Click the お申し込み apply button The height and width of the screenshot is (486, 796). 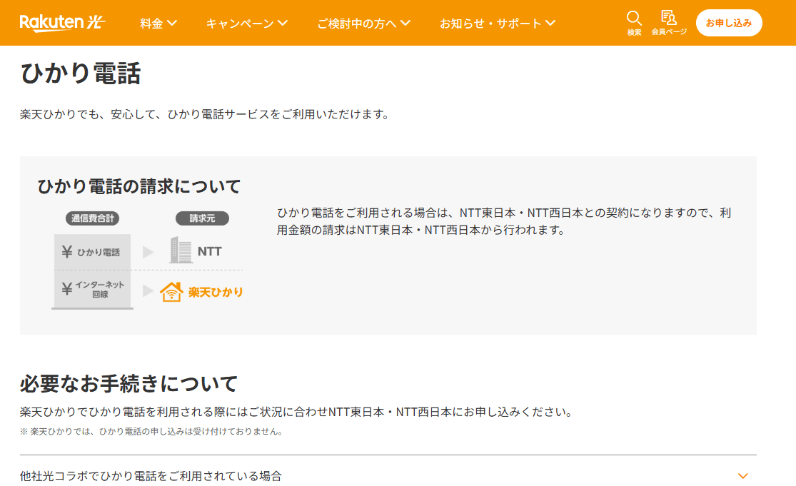(x=728, y=23)
